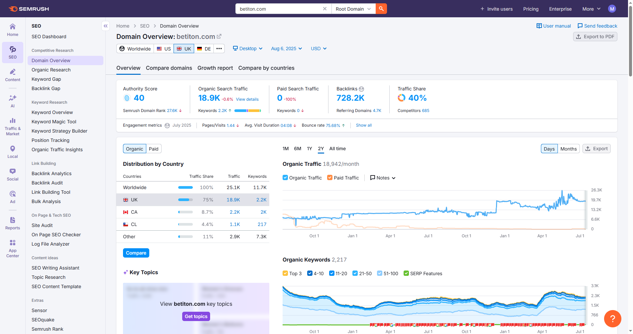This screenshot has width=633, height=334.
Task: Switch distribution to Paid tab
Action: point(154,149)
